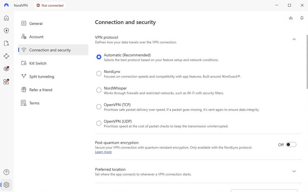The width and height of the screenshot is (308, 192).
Task: Click the Account person icon
Action: (x=24, y=37)
